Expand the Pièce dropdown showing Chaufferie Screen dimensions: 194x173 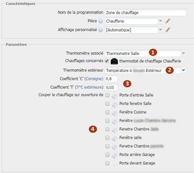pyautogui.click(x=161, y=21)
